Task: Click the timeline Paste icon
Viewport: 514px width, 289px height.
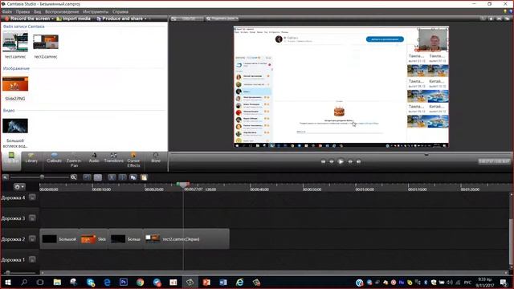Action: tap(144, 177)
